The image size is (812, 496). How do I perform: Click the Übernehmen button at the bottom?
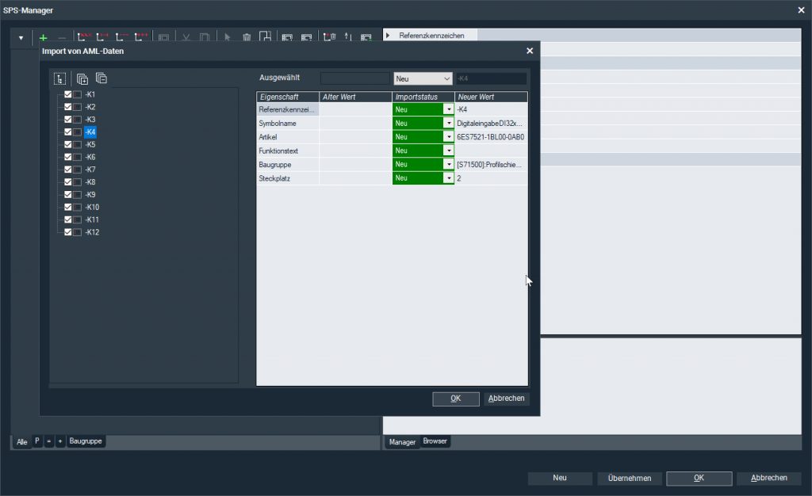pos(629,478)
